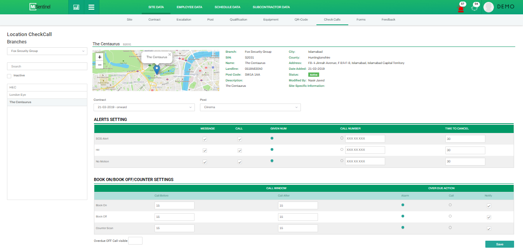Toggle the hamburger menu icon
Viewport: 523px width, 250px height.
click(x=91, y=7)
